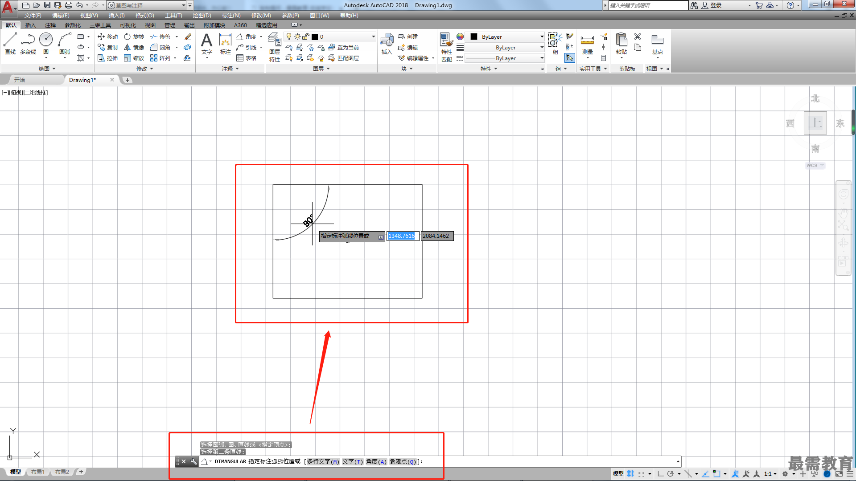Image resolution: width=856 pixels, height=481 pixels.
Task: Click the Measure (测量) tool
Action: [587, 44]
